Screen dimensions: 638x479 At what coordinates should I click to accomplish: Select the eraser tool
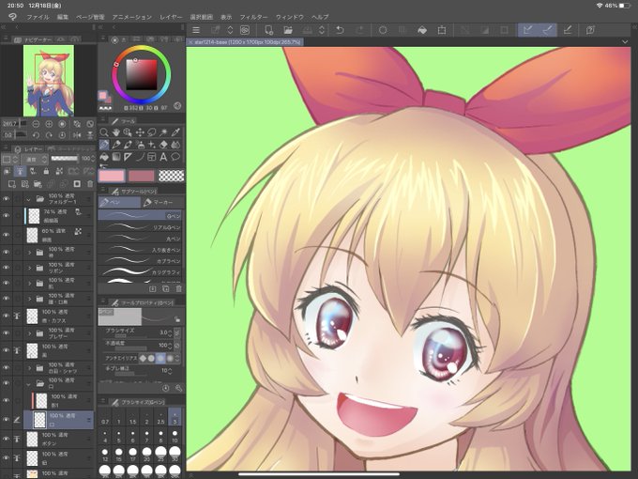[x=163, y=145]
